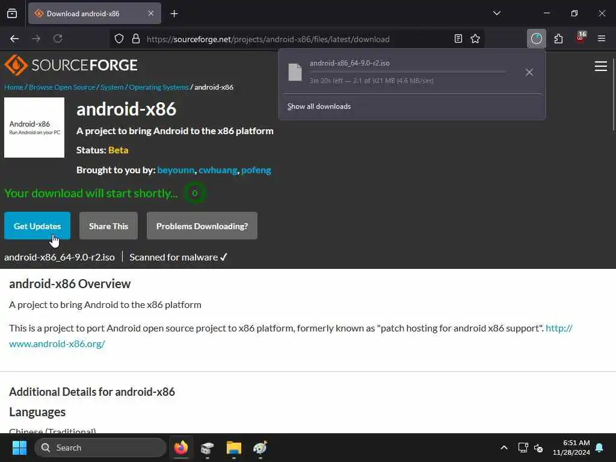Screen dimensions: 616x462
Task: Open the System breadcrumb link
Action: point(112,87)
